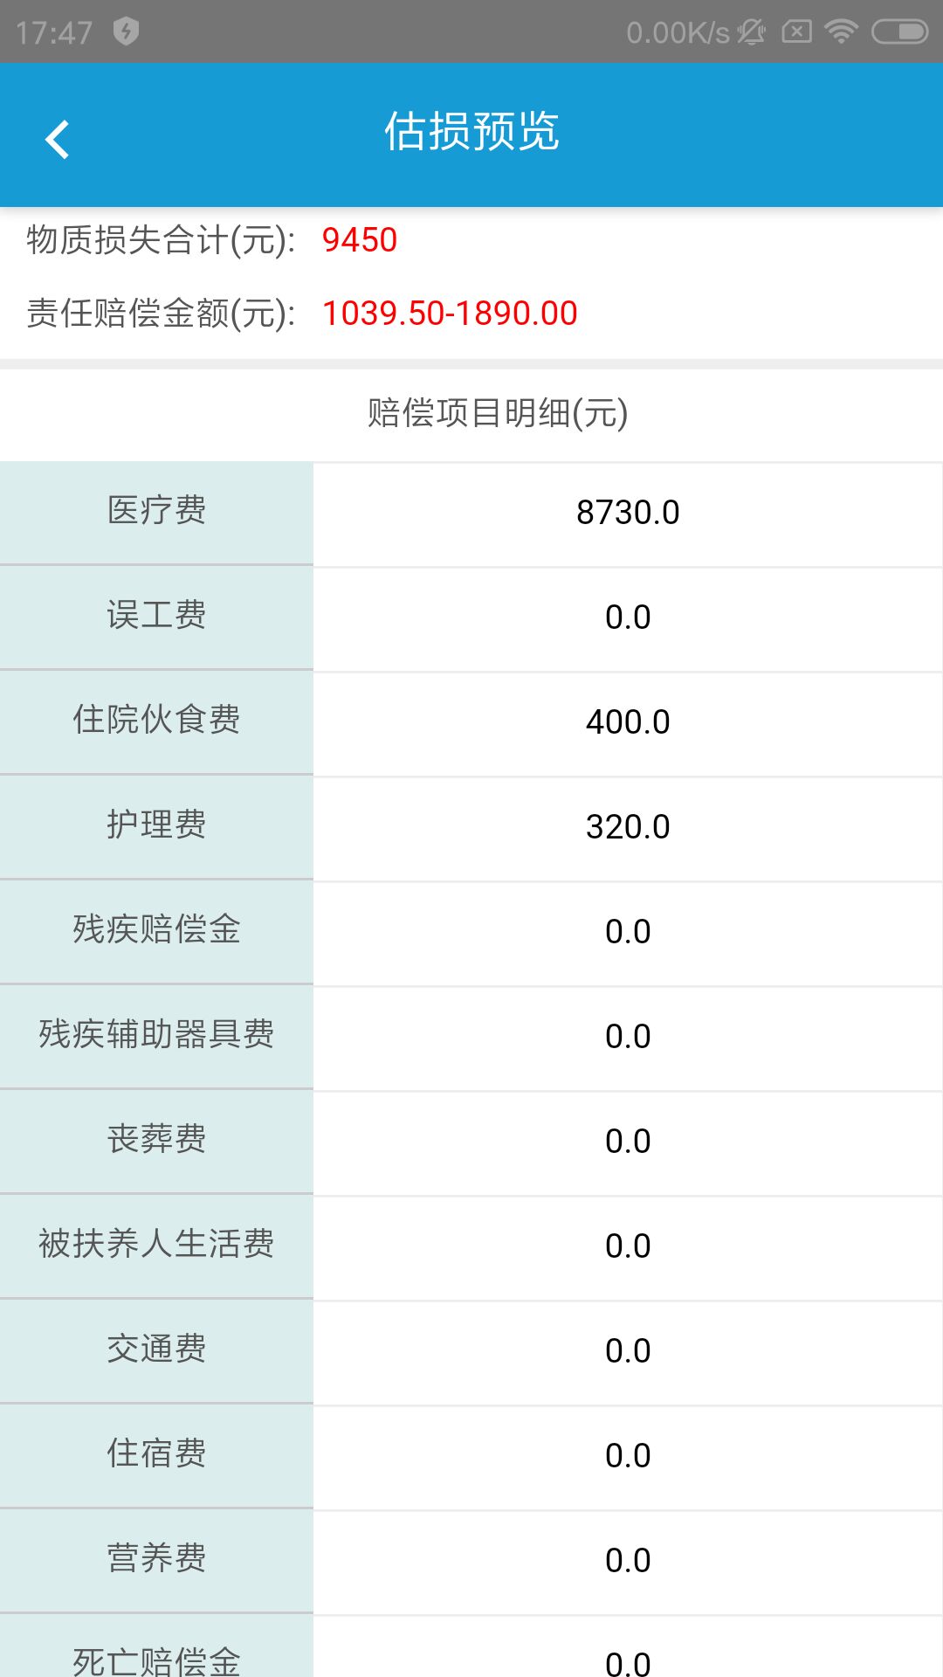Tap the 400.0 meal fee value

628,722
